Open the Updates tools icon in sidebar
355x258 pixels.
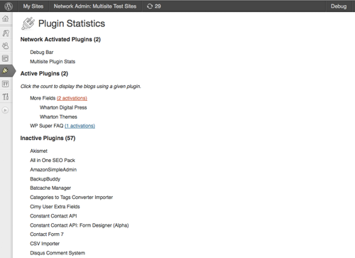(6, 97)
